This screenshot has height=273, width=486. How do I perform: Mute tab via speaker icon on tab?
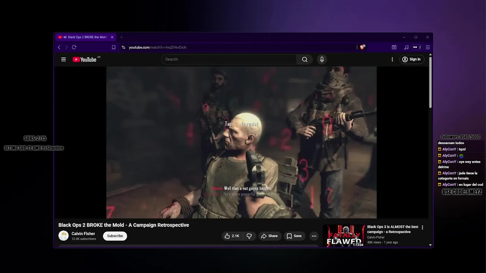(65, 37)
